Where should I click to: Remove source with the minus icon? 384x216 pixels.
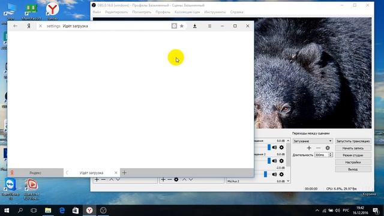click(x=169, y=179)
